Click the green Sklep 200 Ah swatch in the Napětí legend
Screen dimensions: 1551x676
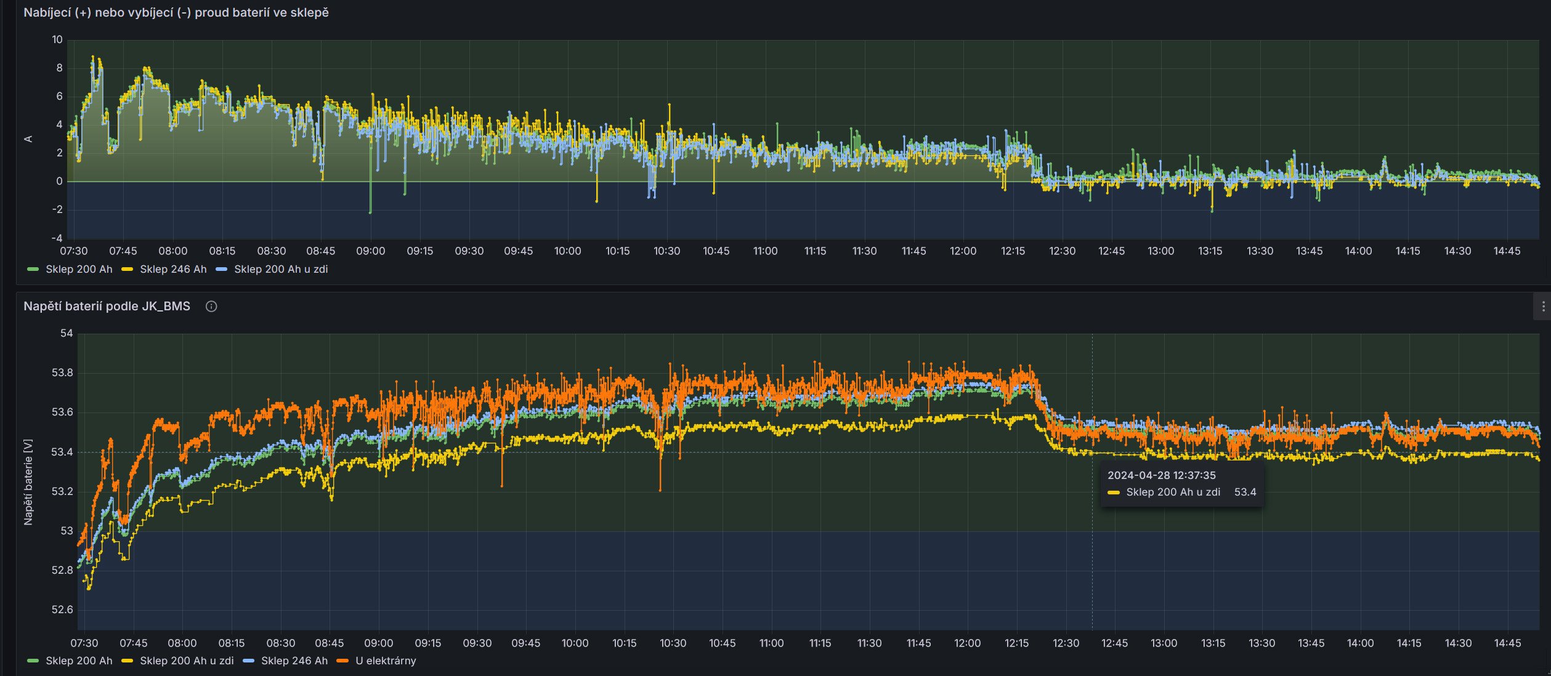33,661
